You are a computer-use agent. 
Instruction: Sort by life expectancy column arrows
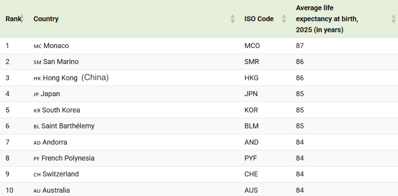coord(393,19)
